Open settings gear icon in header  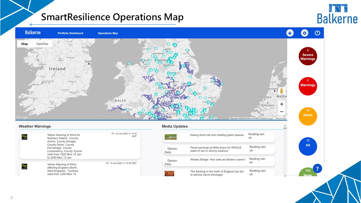click(304, 33)
